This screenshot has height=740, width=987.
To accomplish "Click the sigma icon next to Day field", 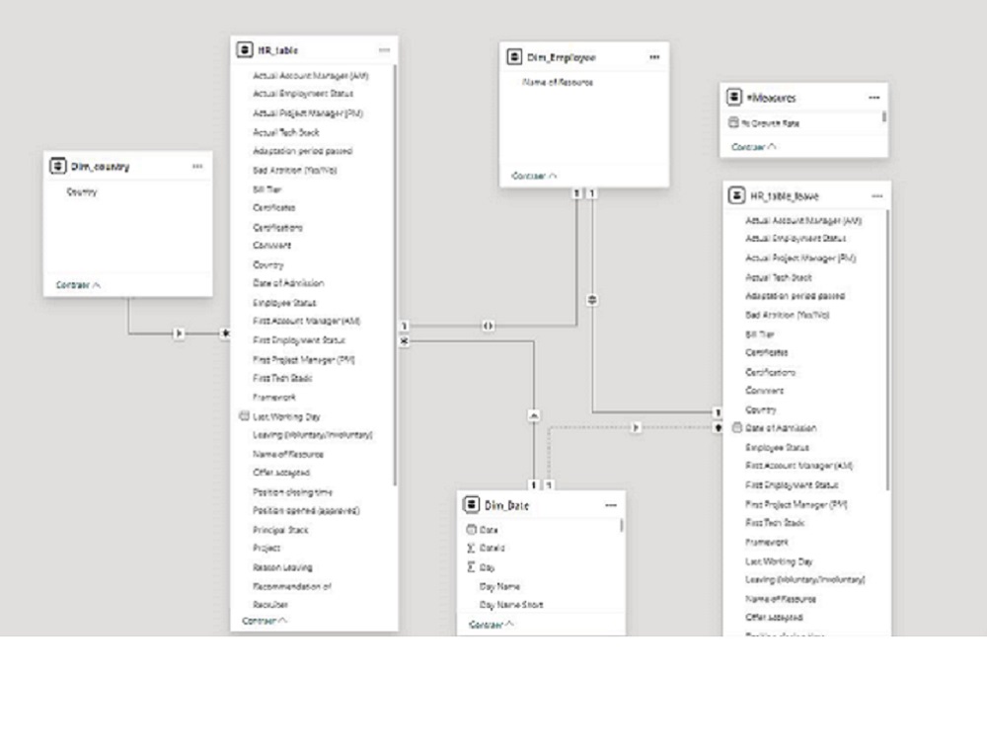I will coord(472,564).
